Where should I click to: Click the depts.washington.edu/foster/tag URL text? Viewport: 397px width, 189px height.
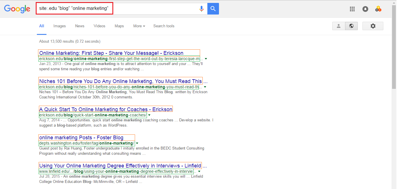pos(87,143)
